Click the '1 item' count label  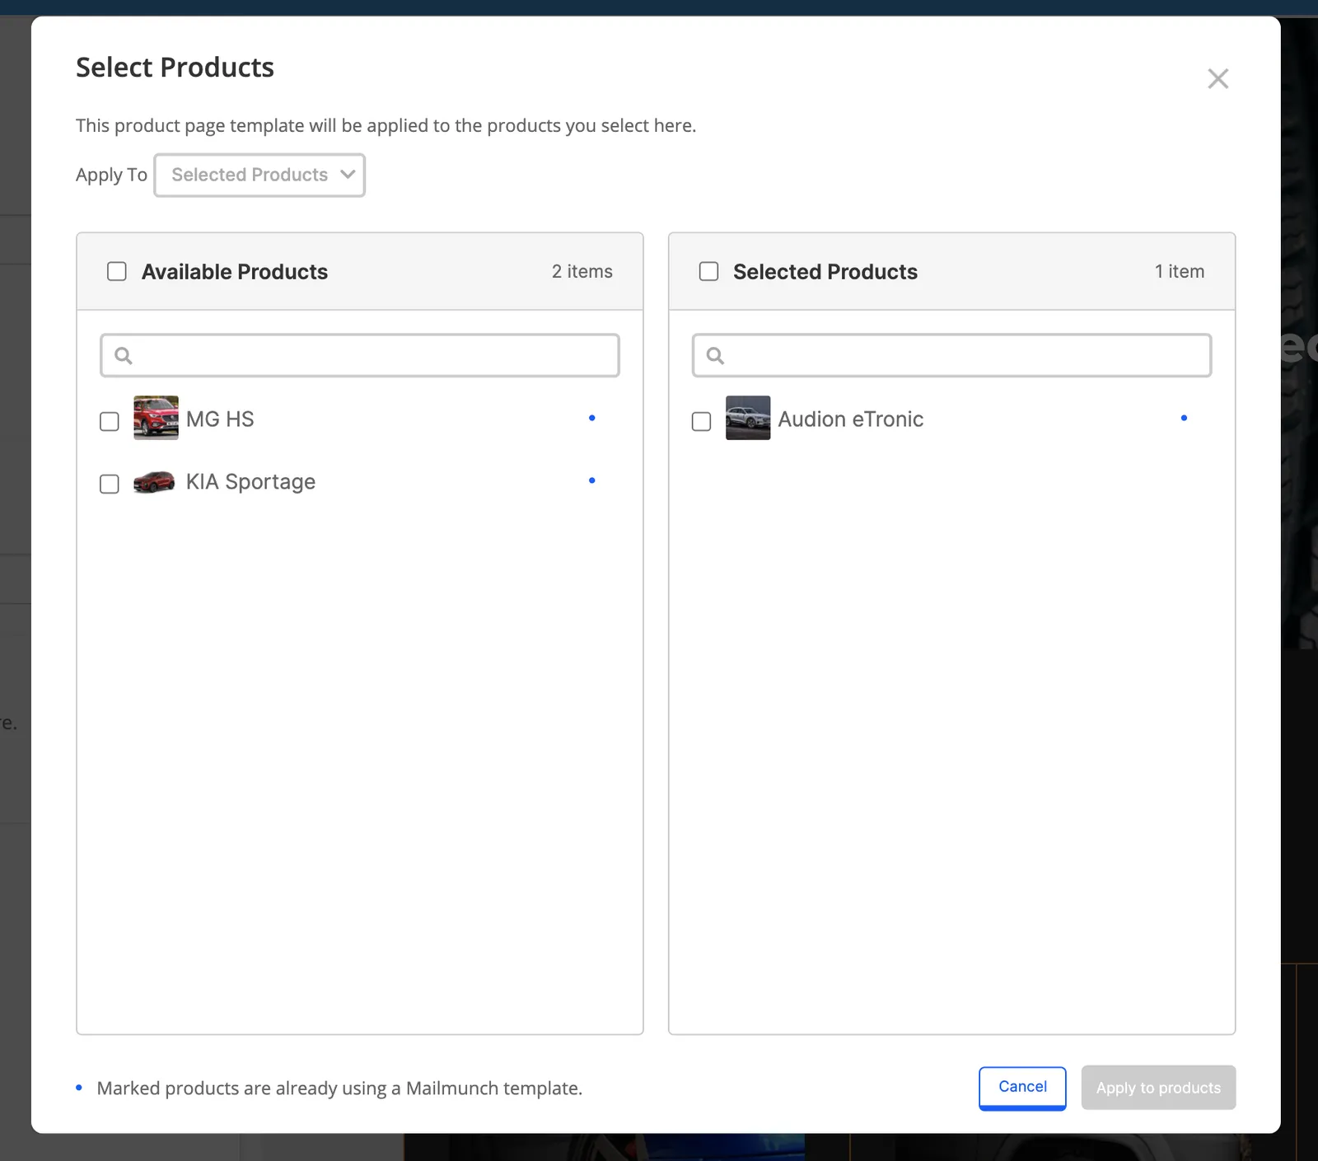pyautogui.click(x=1180, y=272)
